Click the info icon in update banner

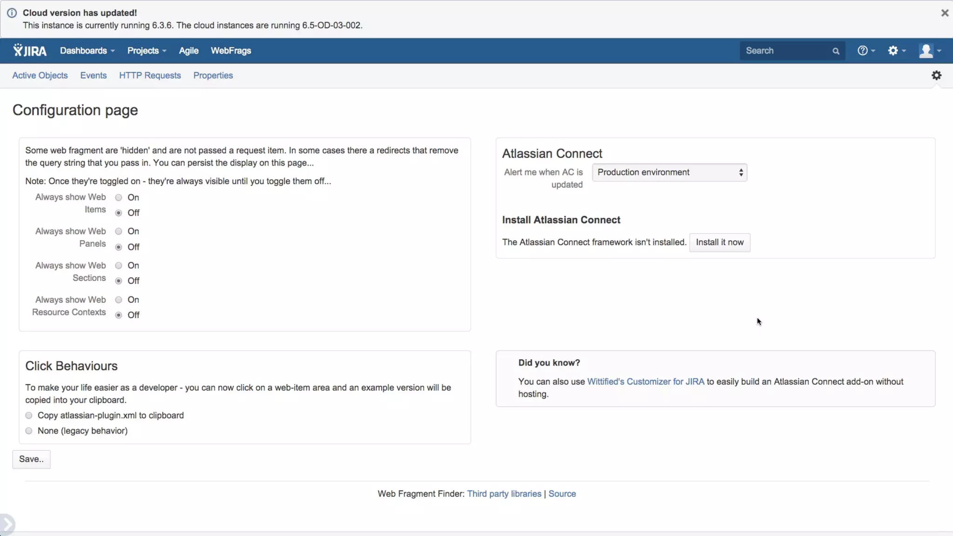12,13
